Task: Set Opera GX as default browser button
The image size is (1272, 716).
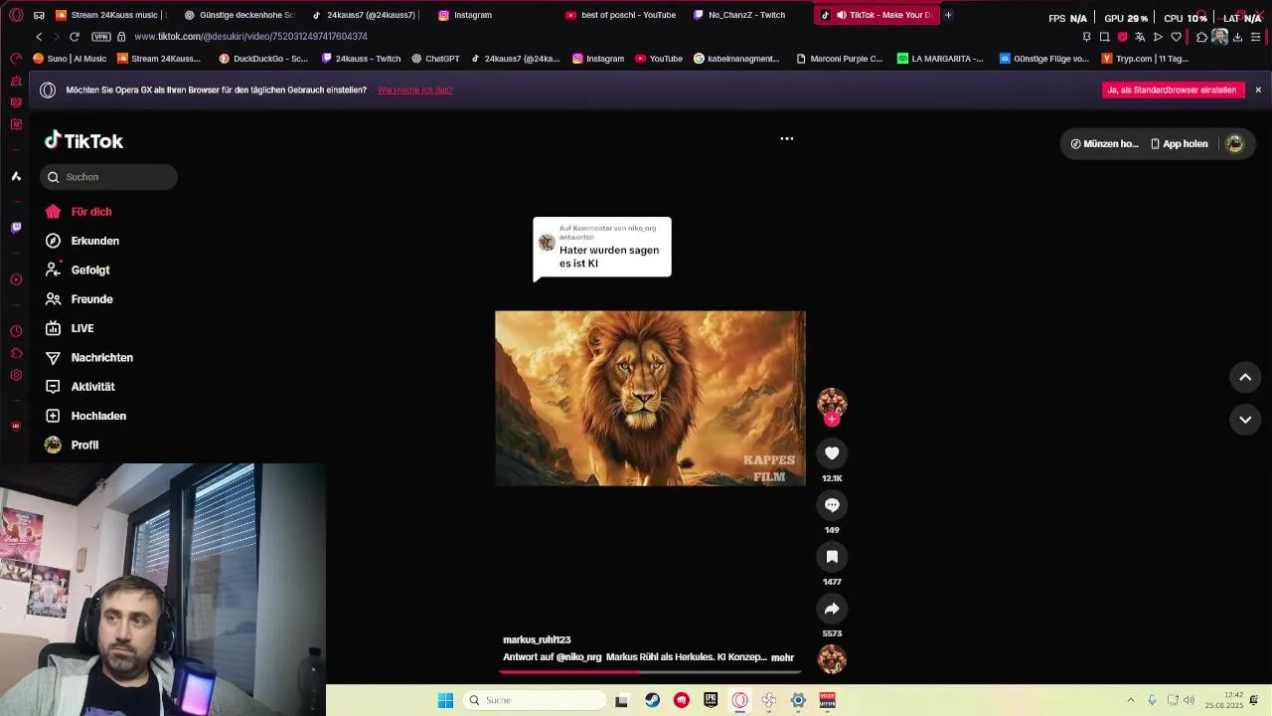Action: (x=1173, y=89)
